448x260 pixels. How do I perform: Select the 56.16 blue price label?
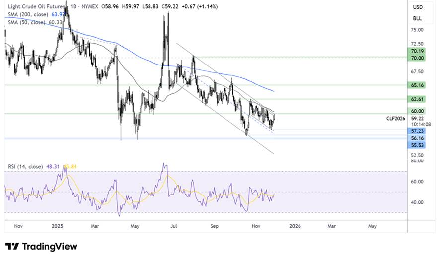click(x=417, y=138)
